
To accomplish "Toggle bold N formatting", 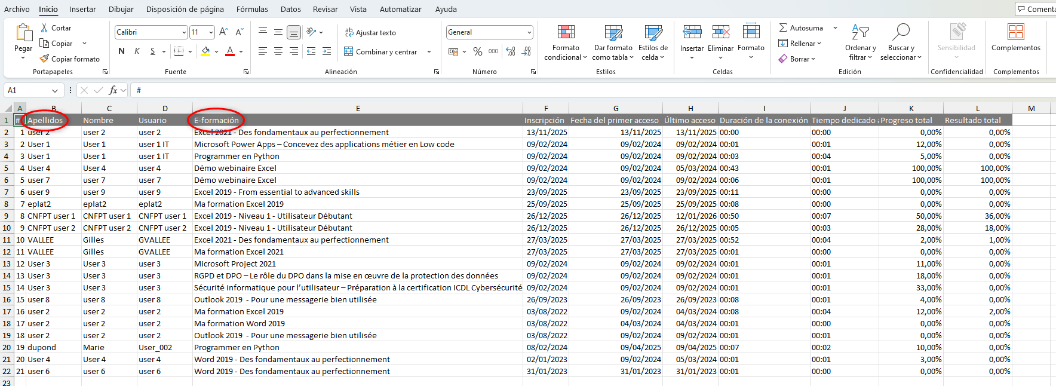I will (122, 51).
